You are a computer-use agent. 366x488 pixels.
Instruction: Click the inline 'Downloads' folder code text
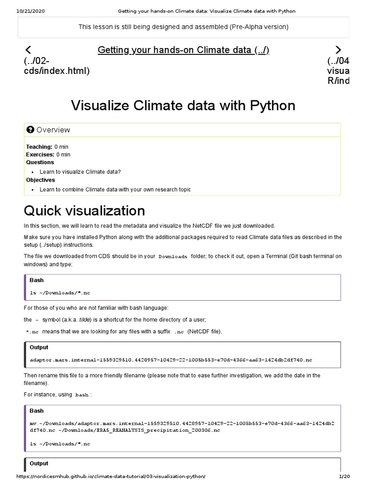(173, 256)
